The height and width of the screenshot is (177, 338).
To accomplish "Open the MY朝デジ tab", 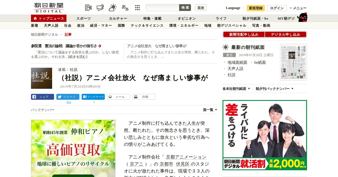I will tap(286, 19).
